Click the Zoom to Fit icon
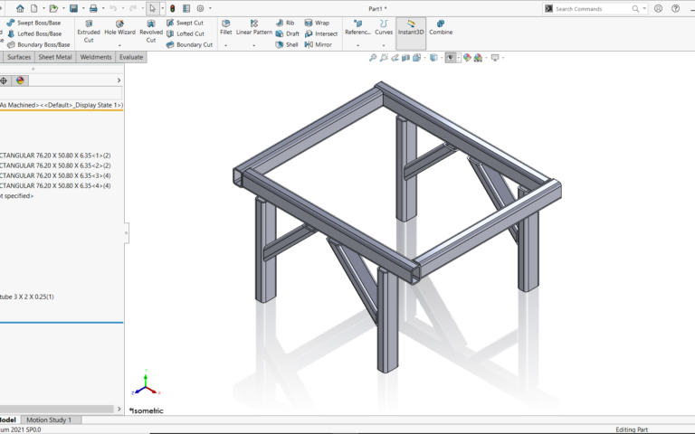The width and height of the screenshot is (695, 434). [373, 57]
